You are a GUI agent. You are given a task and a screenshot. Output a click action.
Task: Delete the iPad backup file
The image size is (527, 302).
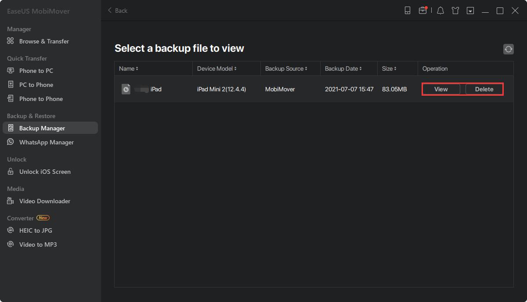coord(484,89)
